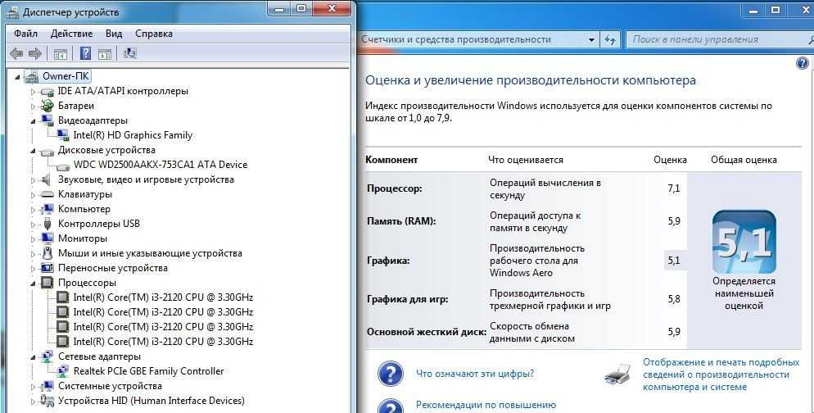Open the Файл menu
Viewport: 814px width, 413px height.
point(25,34)
